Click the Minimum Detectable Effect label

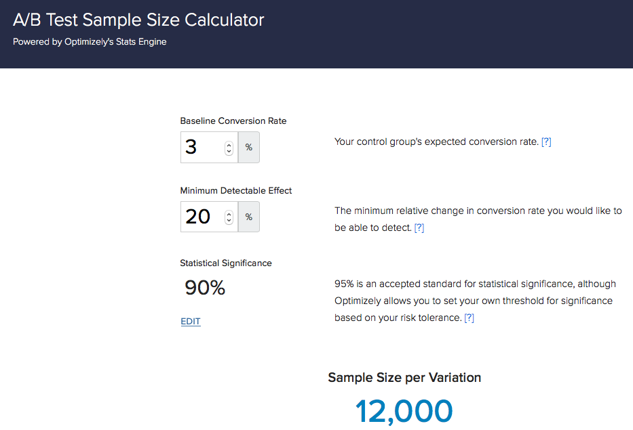coord(235,190)
